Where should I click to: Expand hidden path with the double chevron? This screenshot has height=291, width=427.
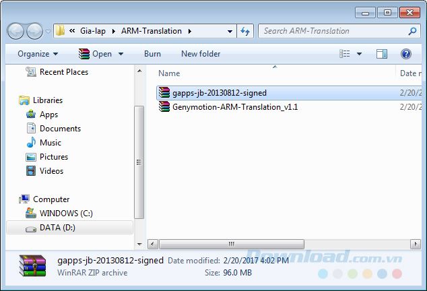coord(72,31)
